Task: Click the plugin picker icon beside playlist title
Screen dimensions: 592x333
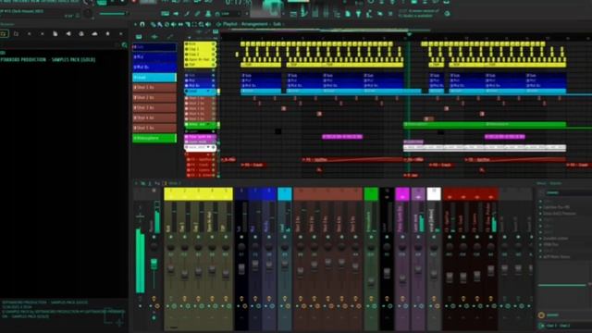Action: point(218,24)
